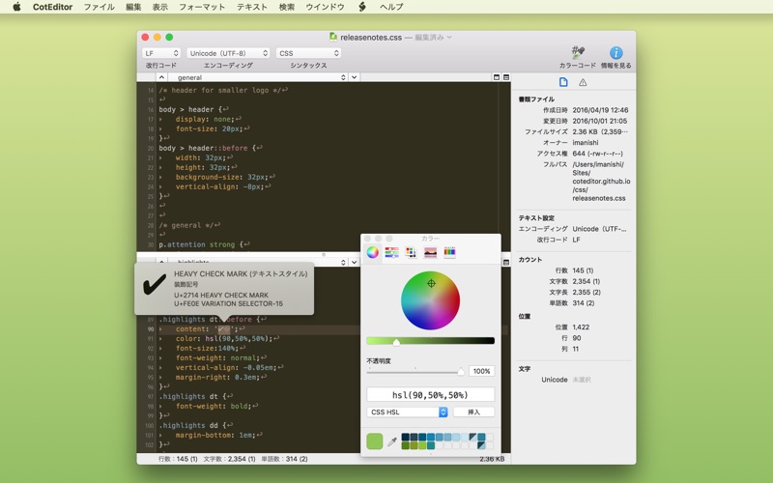Click the hue wheel crosshair in color panel
Screen dimensions: 773x483
pos(431,283)
